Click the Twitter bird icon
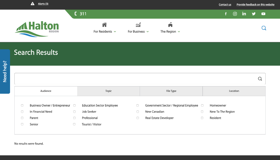Viewport: 280px width, 160px height. click(x=254, y=14)
